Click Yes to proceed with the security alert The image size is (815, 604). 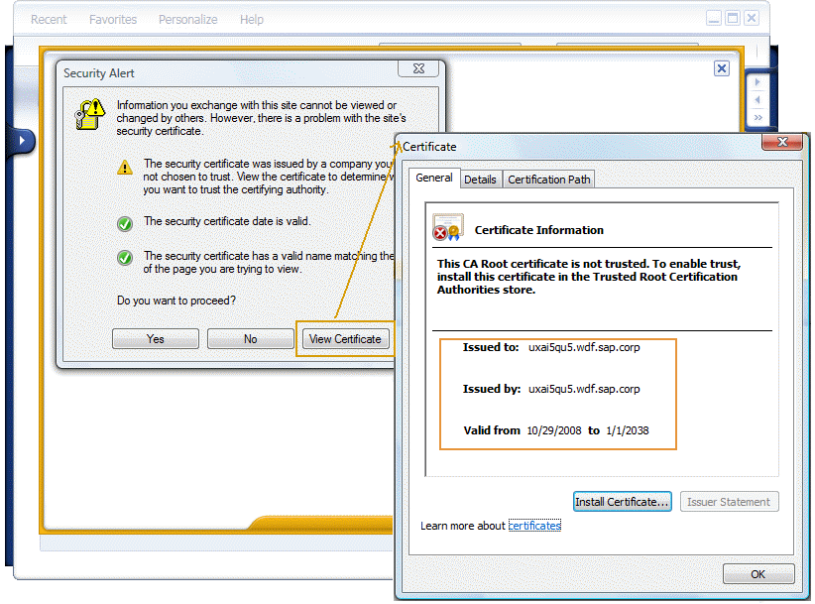click(155, 338)
